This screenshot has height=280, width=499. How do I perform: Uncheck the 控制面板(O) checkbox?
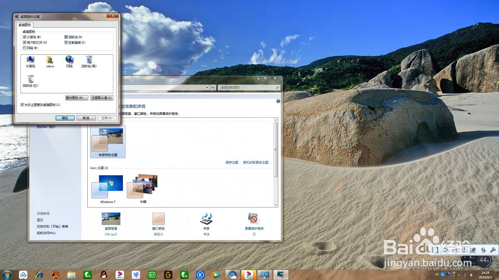(x=66, y=43)
